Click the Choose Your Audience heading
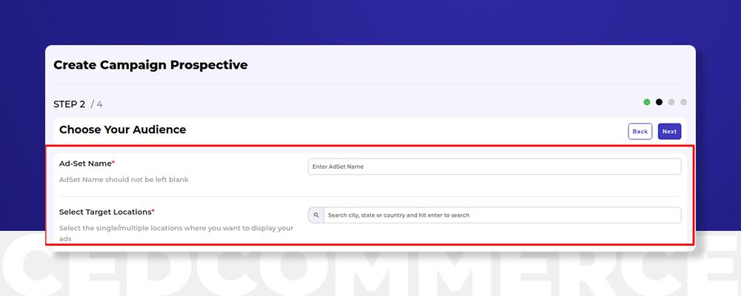Image resolution: width=741 pixels, height=296 pixels. point(122,129)
